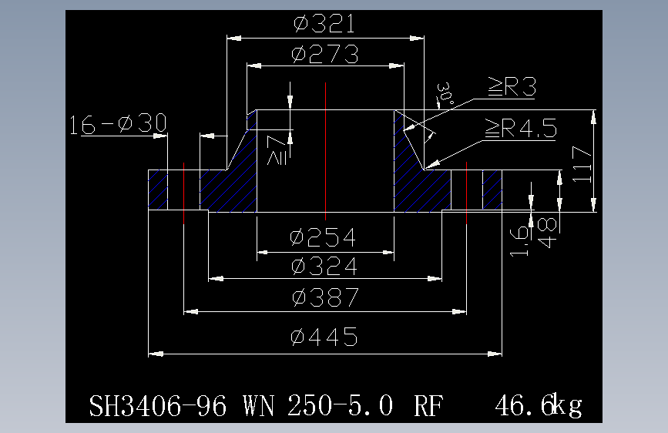Click the 117 height dimension
The height and width of the screenshot is (433, 668).
582,164
